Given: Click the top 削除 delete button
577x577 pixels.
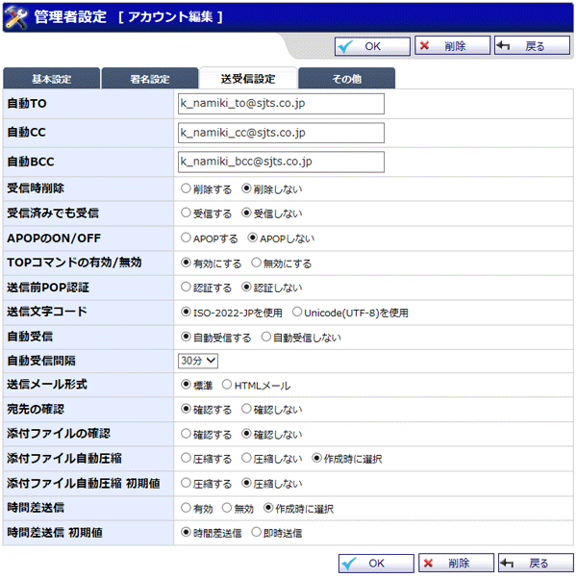Looking at the screenshot, I should [452, 46].
